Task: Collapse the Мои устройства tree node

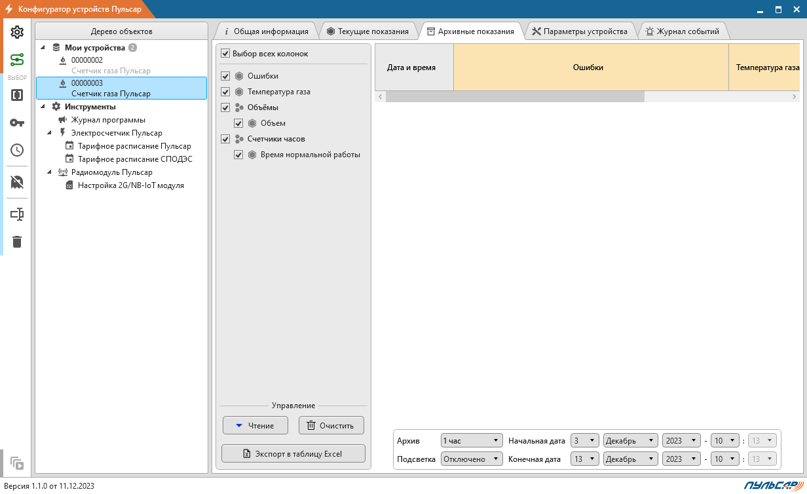Action: pyautogui.click(x=43, y=48)
